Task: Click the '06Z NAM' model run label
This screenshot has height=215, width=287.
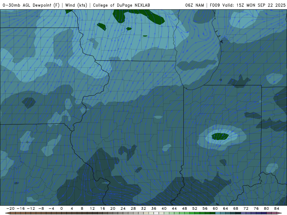Action: click(194, 5)
